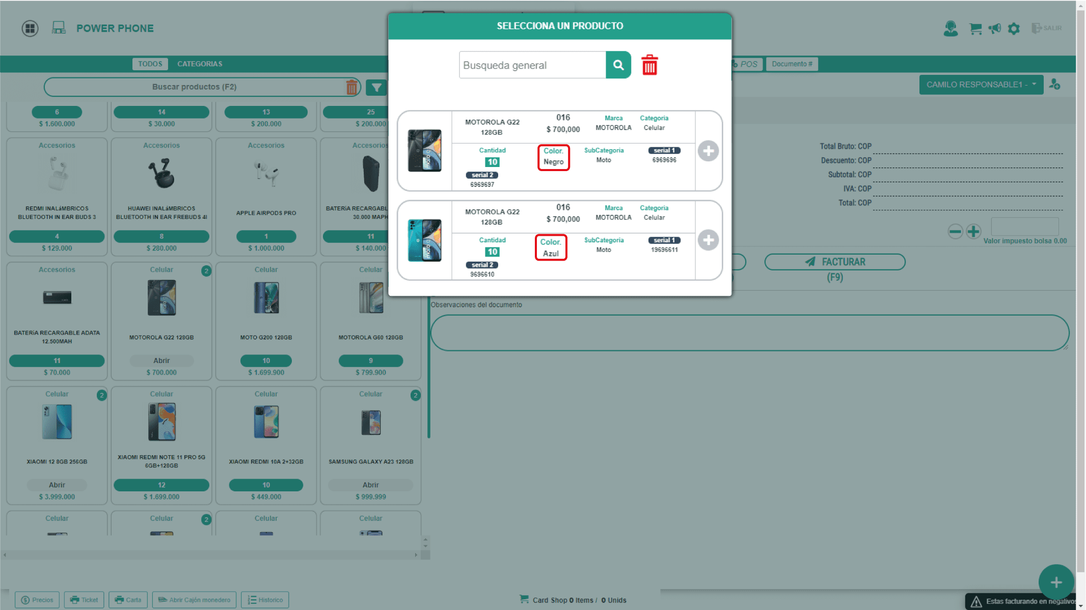Click the FACTURAR button
This screenshot has width=1086, height=610.
click(834, 262)
